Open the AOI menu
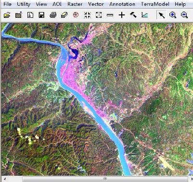Image resolution: width=193 pixels, height=182 pixels. pyautogui.click(x=57, y=4)
